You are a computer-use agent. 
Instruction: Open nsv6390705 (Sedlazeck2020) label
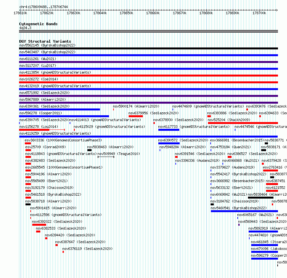coord(44,120)
